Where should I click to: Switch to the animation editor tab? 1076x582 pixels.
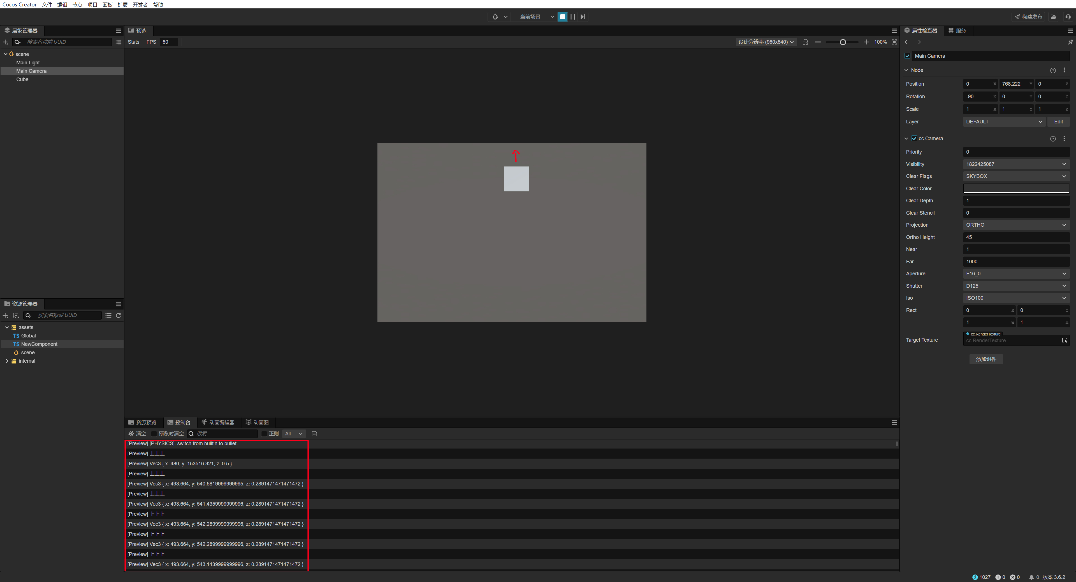pyautogui.click(x=218, y=422)
